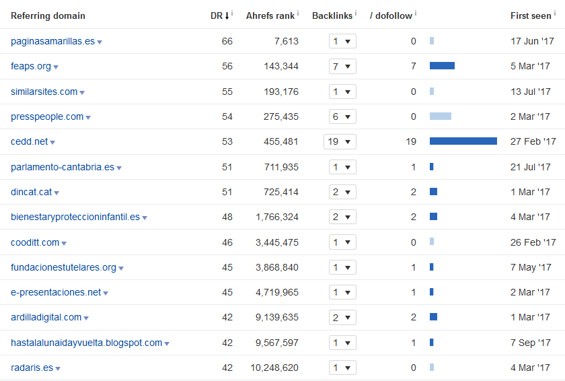The width and height of the screenshot is (565, 381).
Task: Open the e-presentaciones.net domain link
Action: (56, 292)
